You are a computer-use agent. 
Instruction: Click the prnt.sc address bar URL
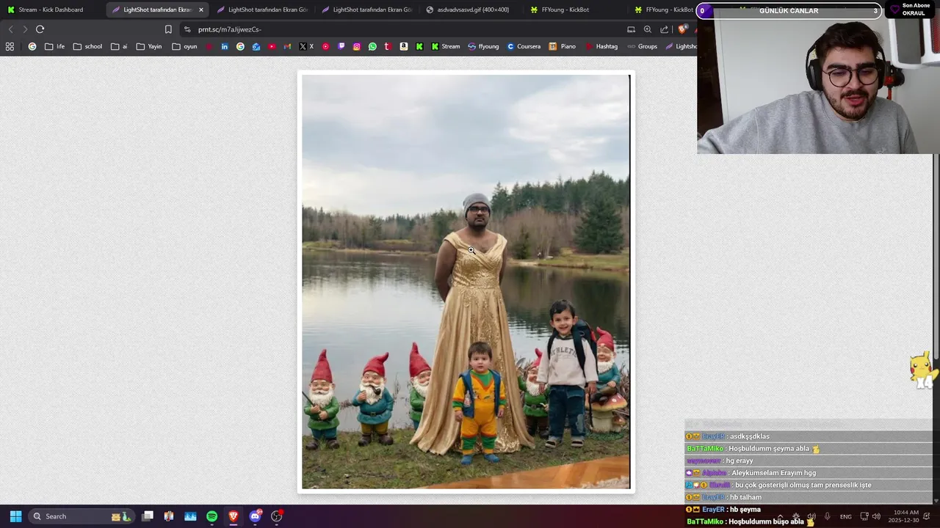(229, 29)
